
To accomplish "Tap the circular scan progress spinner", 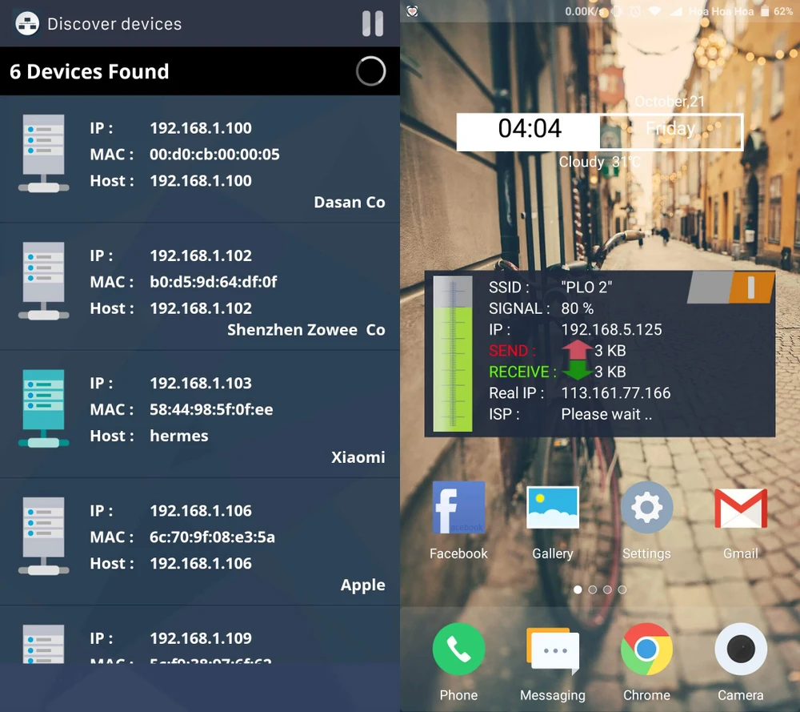I will (370, 71).
